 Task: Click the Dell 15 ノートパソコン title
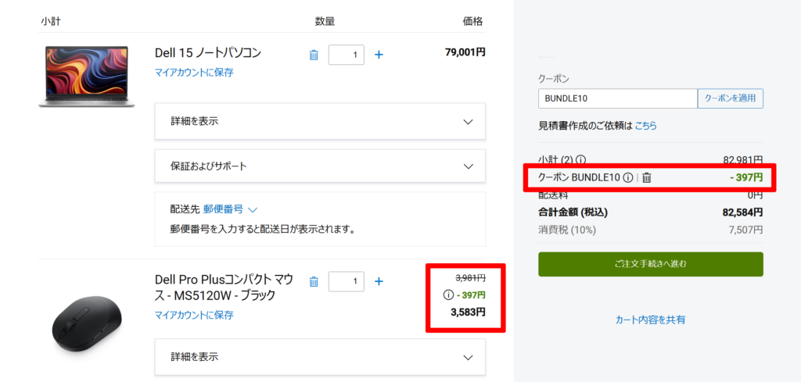click(208, 53)
